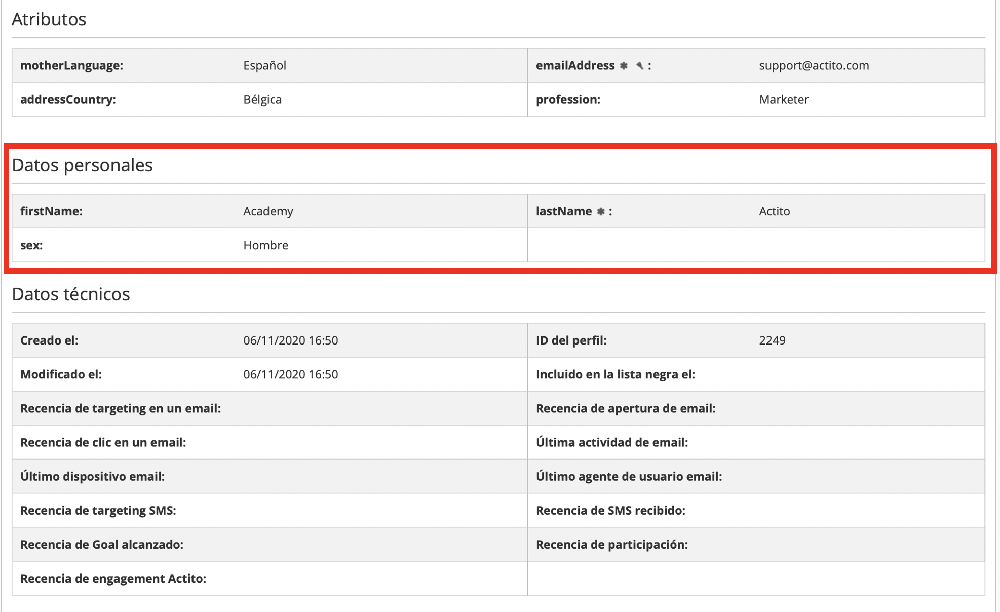Screen dimensions: 1000x612
Task: Click the Bélgica addressCountry value
Action: pos(262,100)
